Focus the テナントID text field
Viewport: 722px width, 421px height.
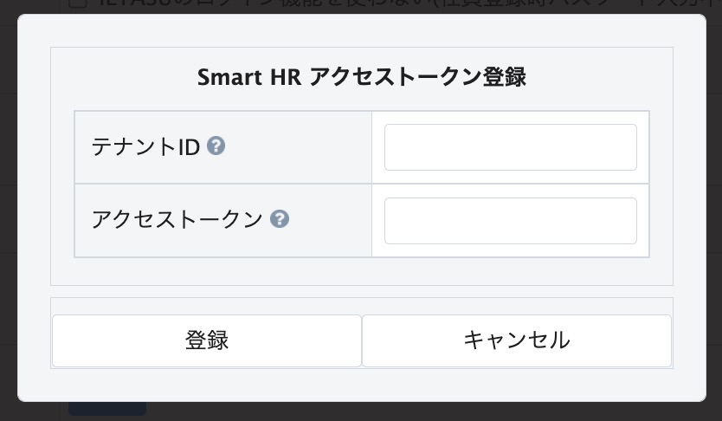click(510, 147)
